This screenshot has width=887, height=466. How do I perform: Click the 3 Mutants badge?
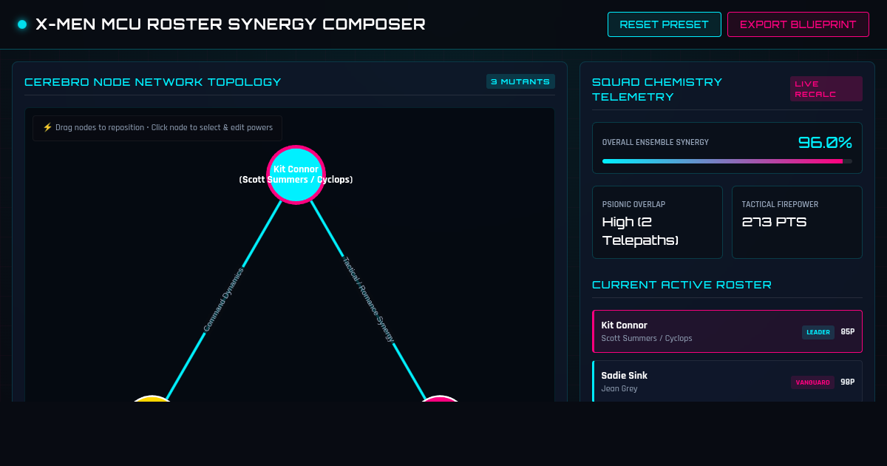tap(520, 81)
